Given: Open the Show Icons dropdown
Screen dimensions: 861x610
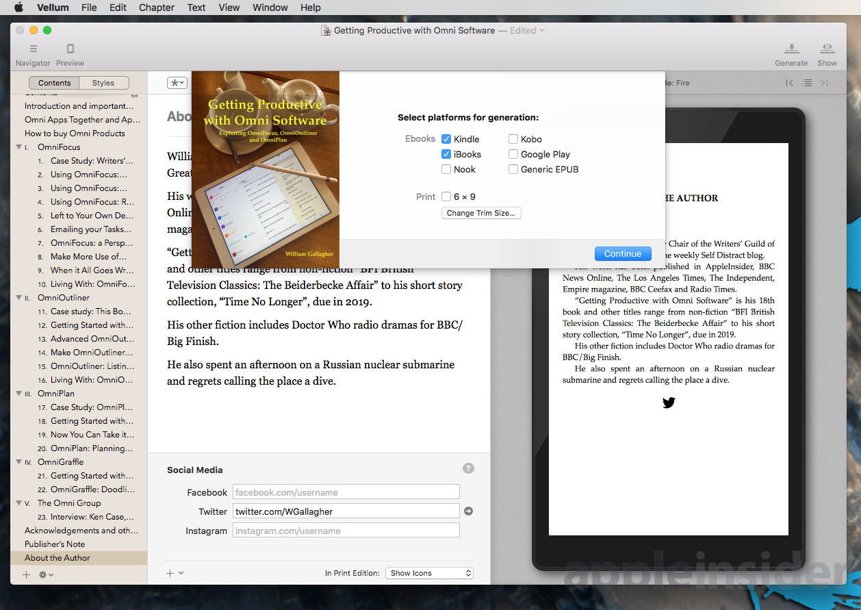Looking at the screenshot, I should [429, 573].
